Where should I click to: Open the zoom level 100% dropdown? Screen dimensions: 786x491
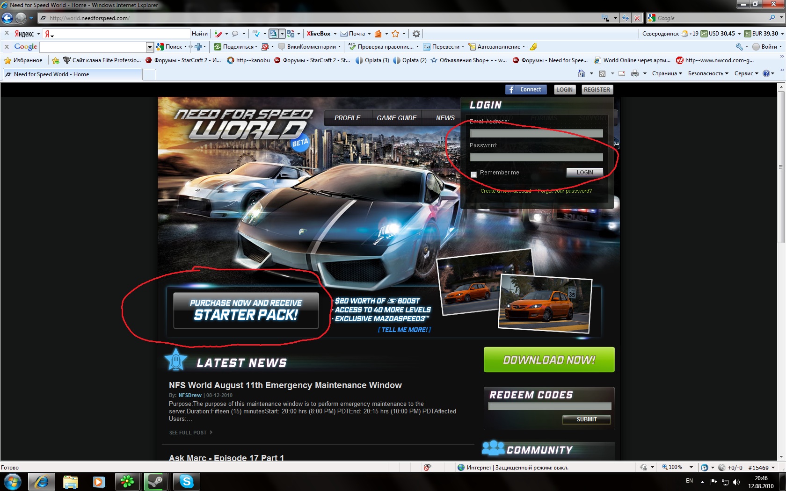coord(691,467)
